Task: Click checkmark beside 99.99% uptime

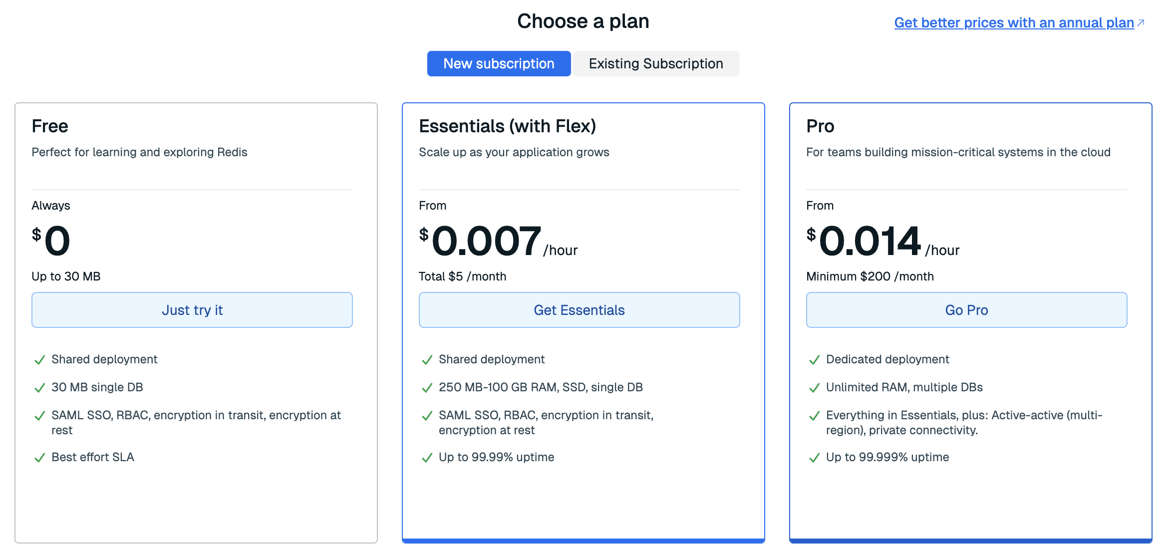Action: click(x=427, y=458)
